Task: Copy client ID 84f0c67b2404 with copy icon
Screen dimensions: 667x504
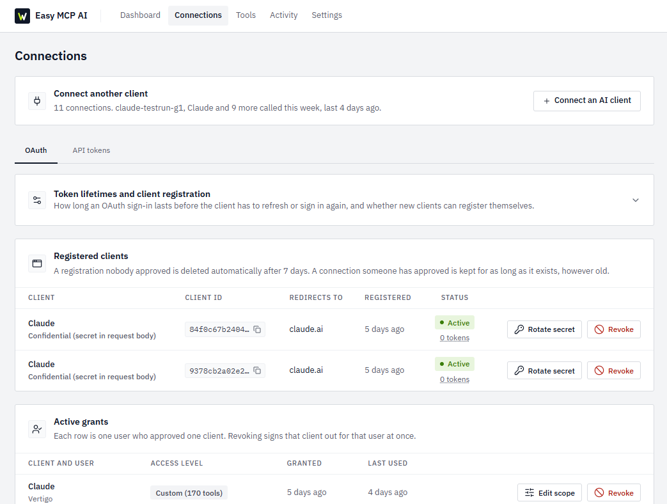Action: [257, 329]
